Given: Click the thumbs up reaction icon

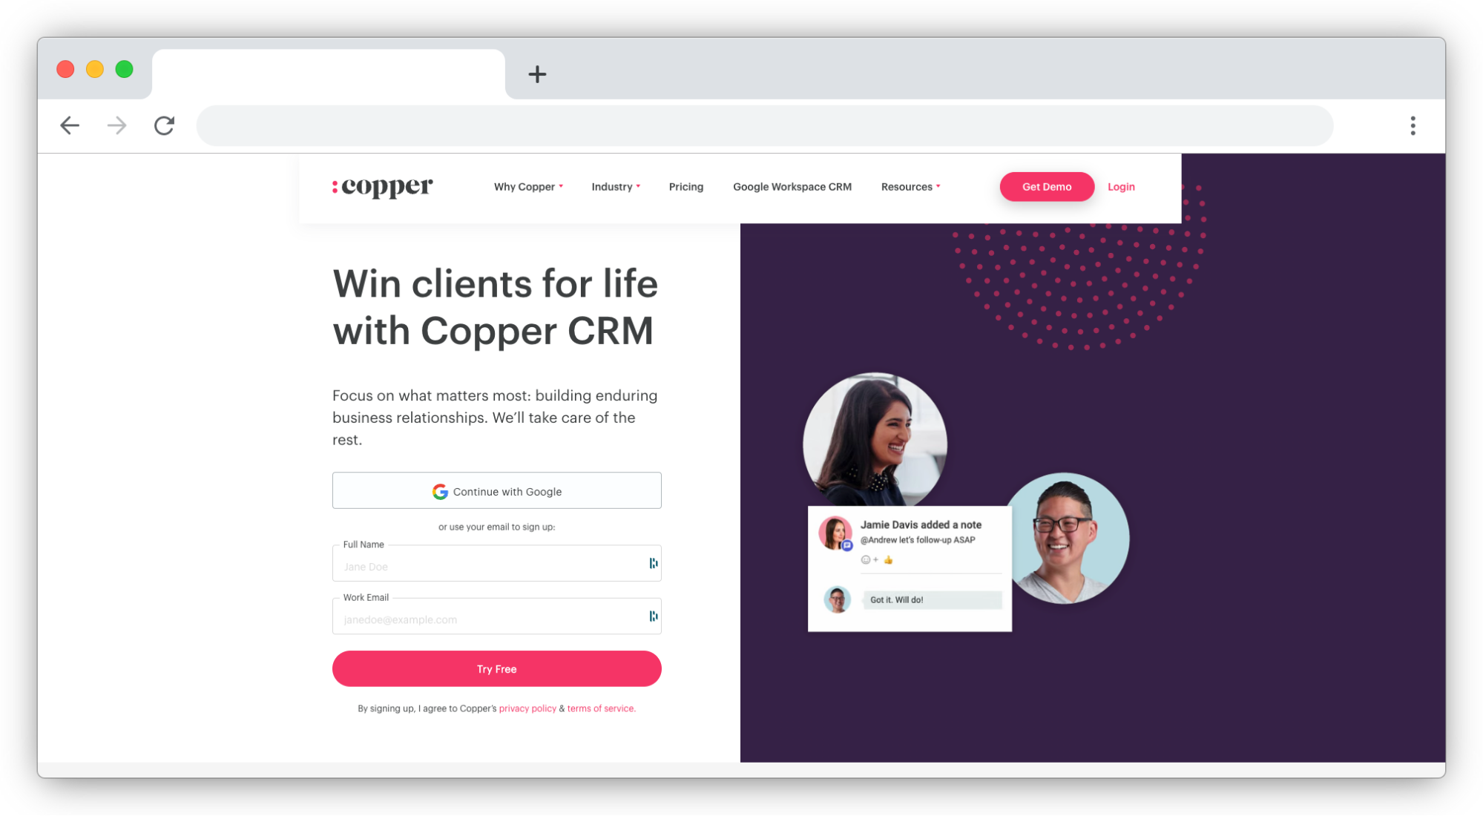Looking at the screenshot, I should pyautogui.click(x=888, y=560).
